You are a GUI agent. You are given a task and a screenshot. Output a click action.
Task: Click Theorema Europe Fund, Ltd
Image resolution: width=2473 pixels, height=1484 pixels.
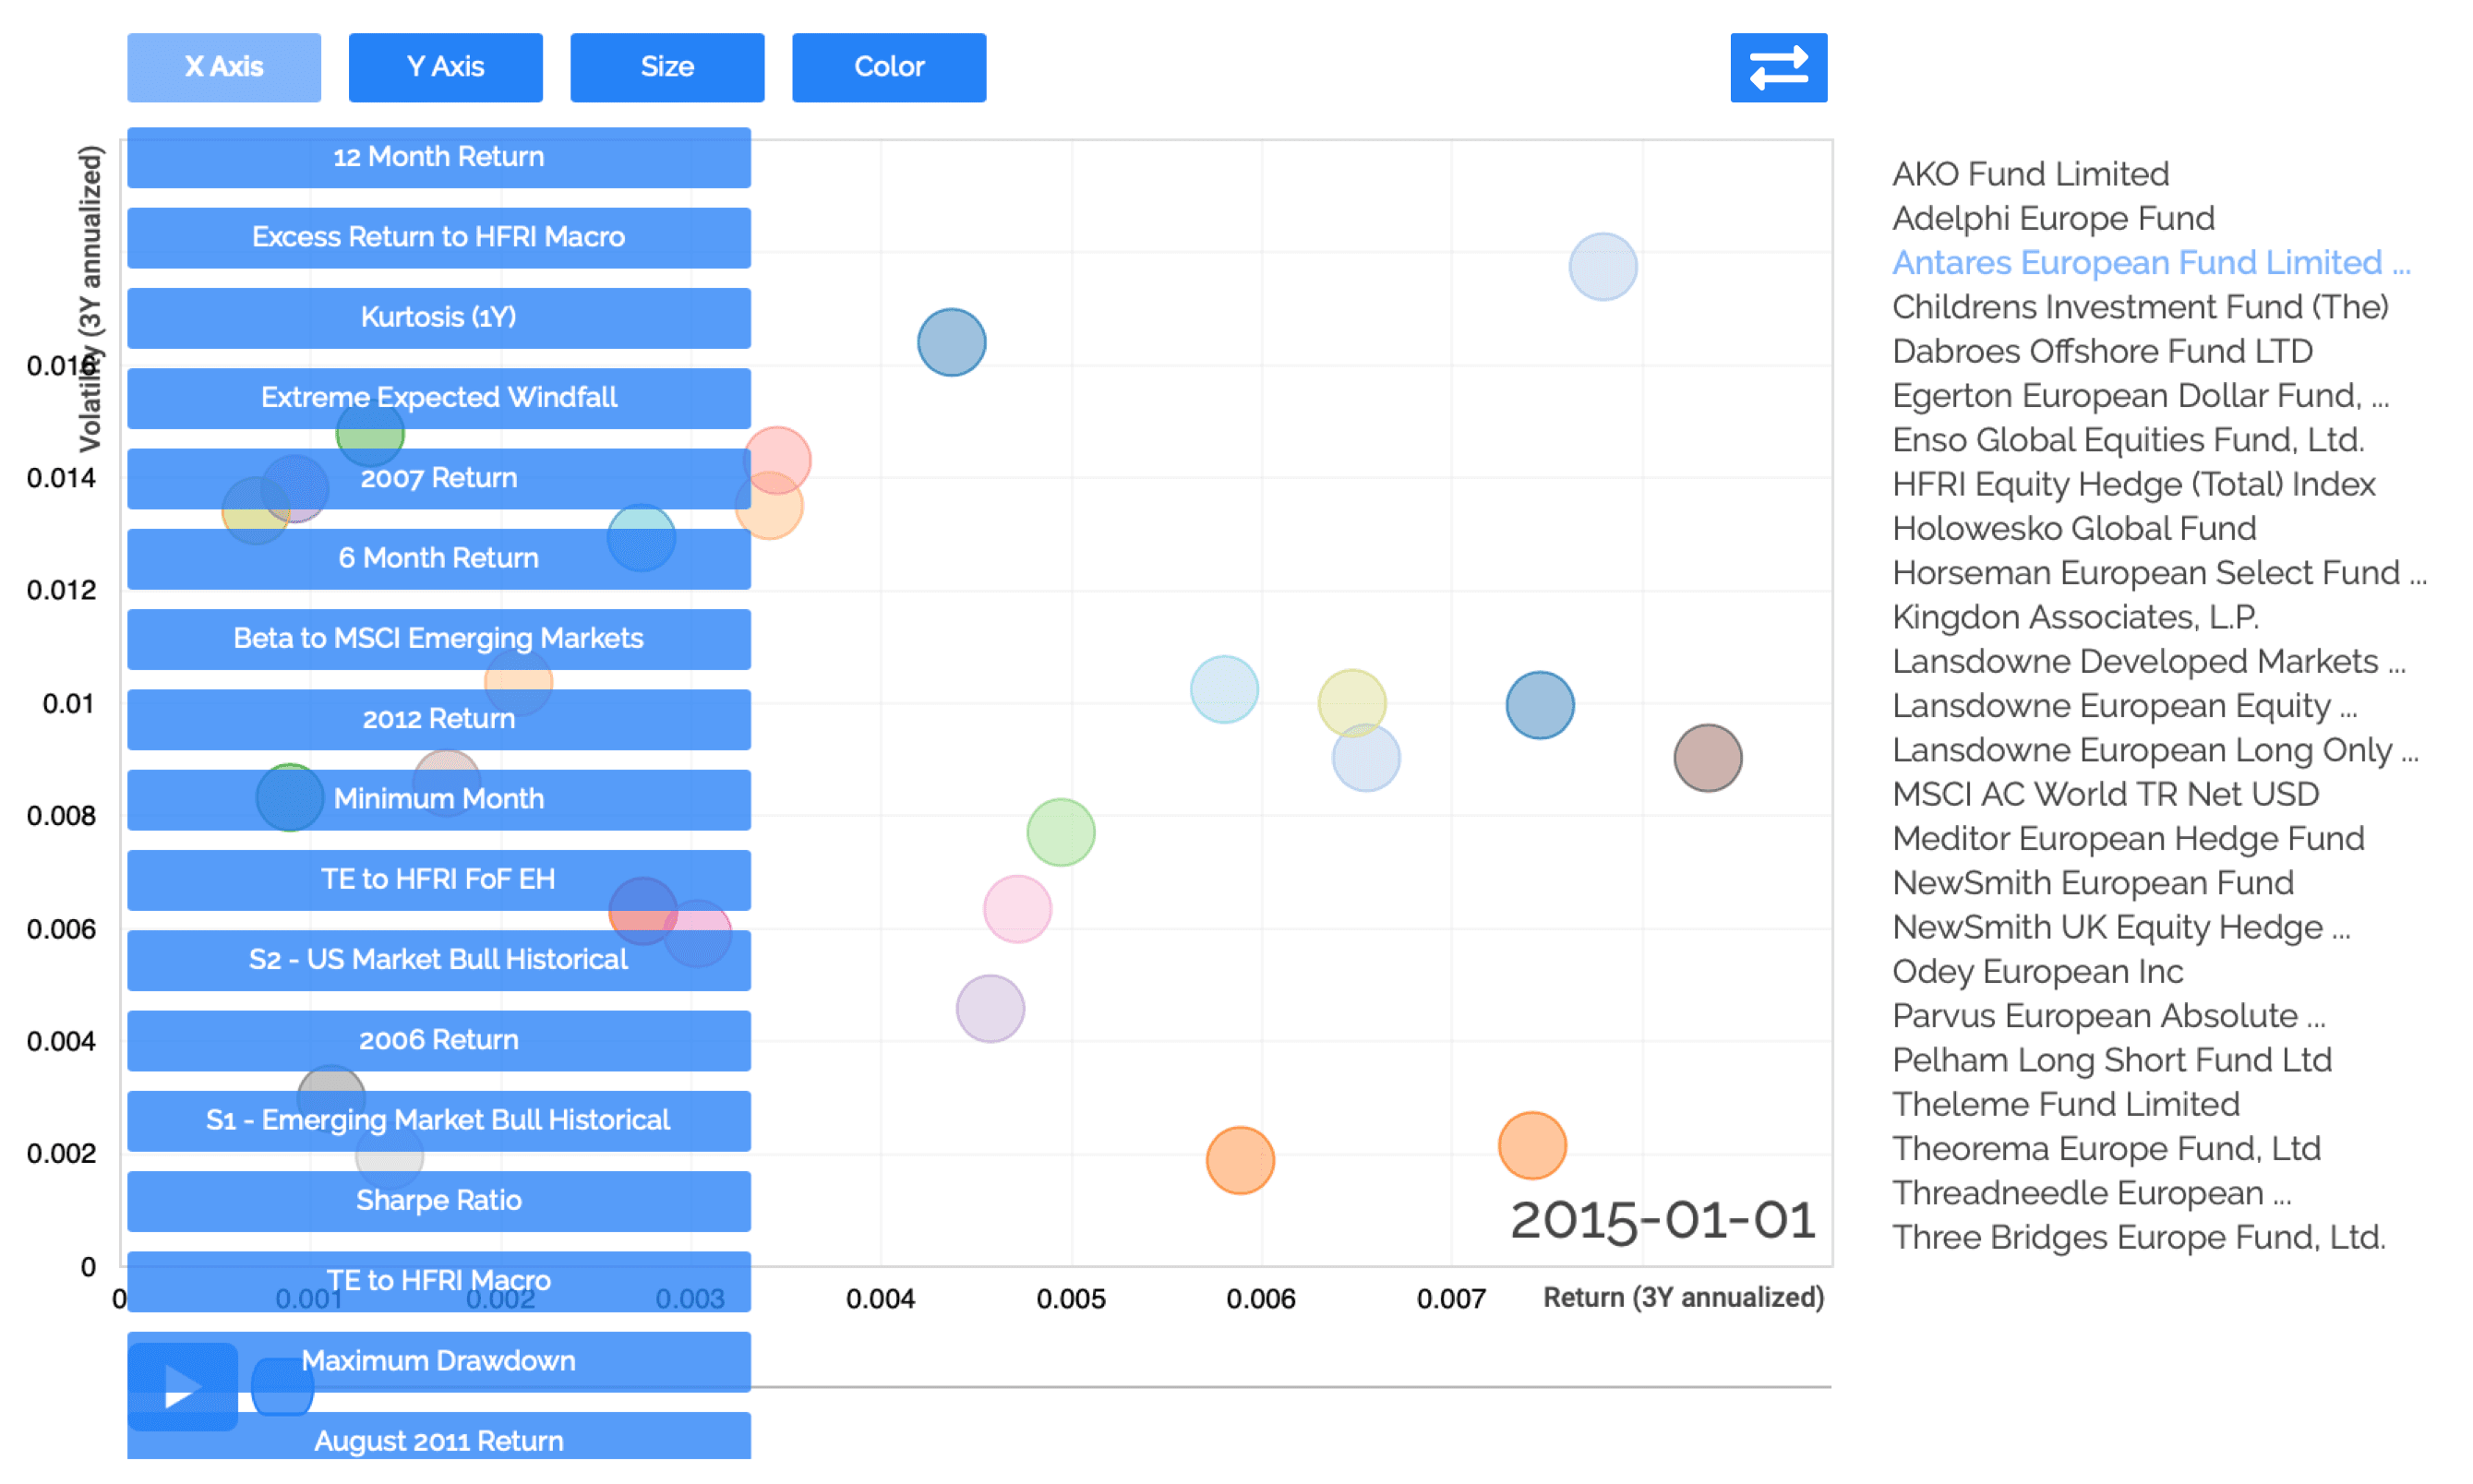click(x=2106, y=1148)
